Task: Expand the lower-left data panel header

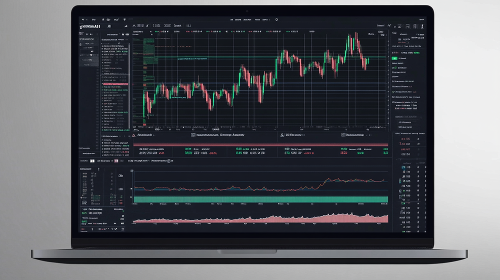Action: (90, 169)
